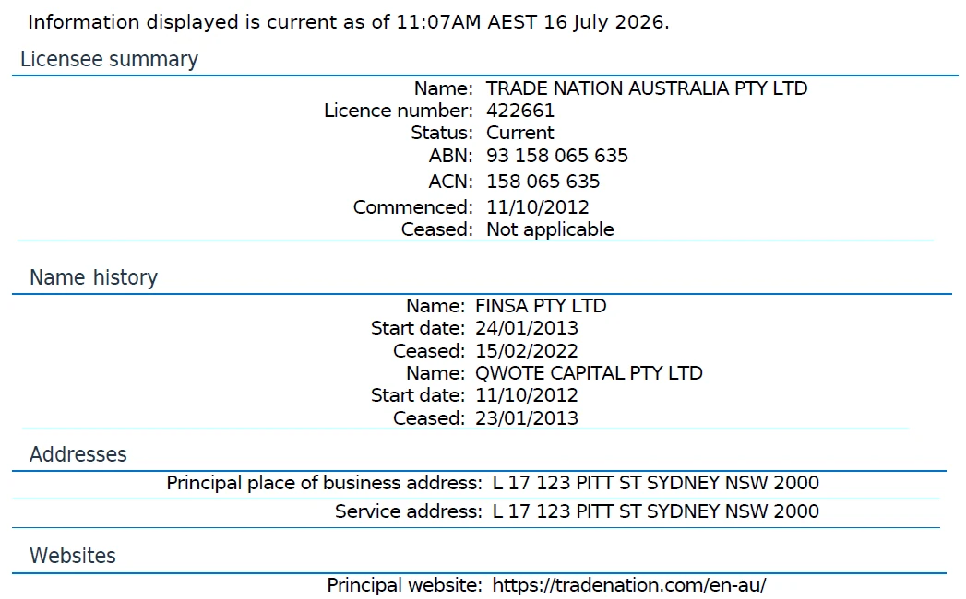Click former name FINSA PTY LTD

point(541,306)
